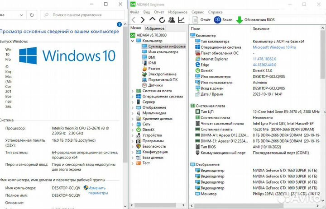Click the Отчёт report toolbar button
This screenshot has height=209, width=326.
click(201, 20)
